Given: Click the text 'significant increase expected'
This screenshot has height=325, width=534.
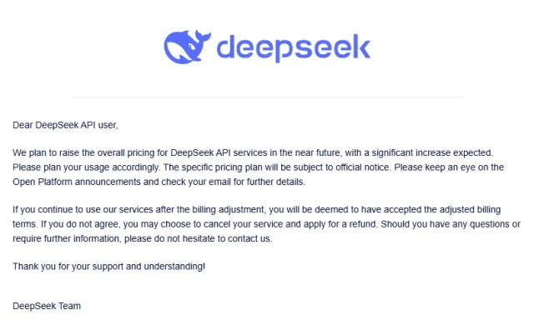Looking at the screenshot, I should point(432,153).
